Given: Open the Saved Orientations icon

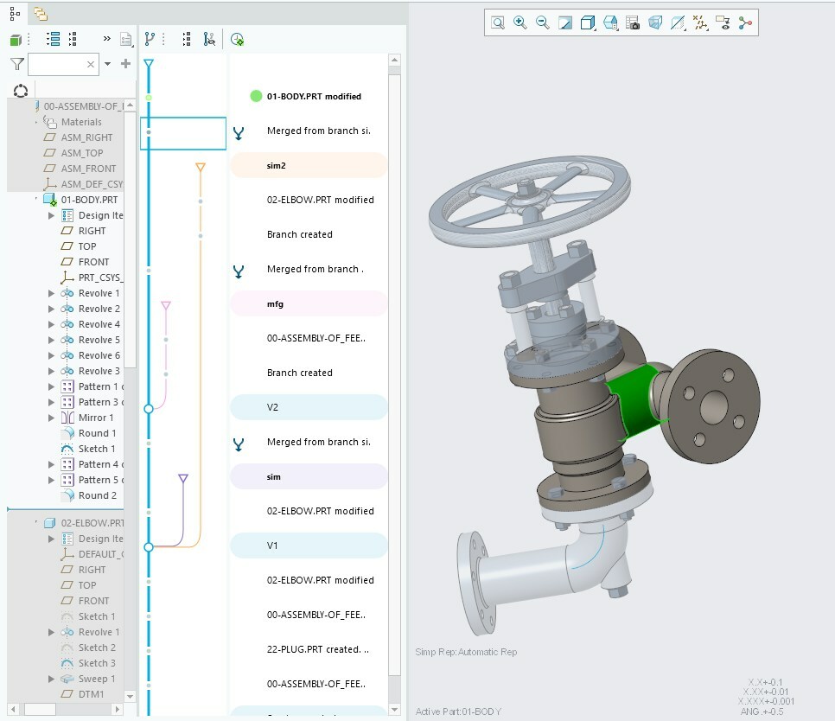Looking at the screenshot, I should click(x=610, y=23).
